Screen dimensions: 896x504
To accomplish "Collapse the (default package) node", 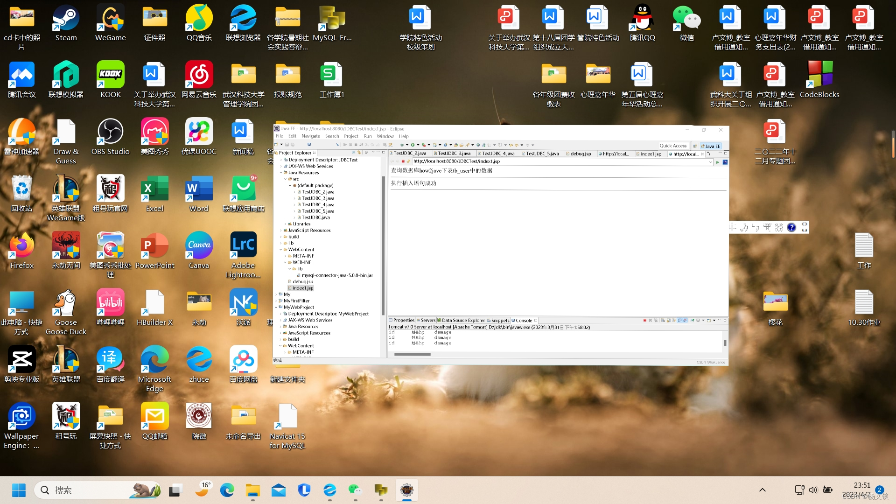I will 290,185.
